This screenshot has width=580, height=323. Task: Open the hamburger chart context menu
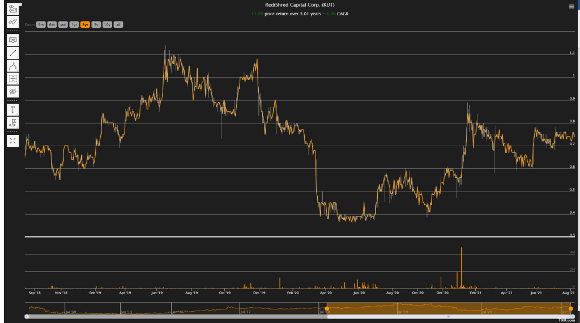[x=572, y=6]
